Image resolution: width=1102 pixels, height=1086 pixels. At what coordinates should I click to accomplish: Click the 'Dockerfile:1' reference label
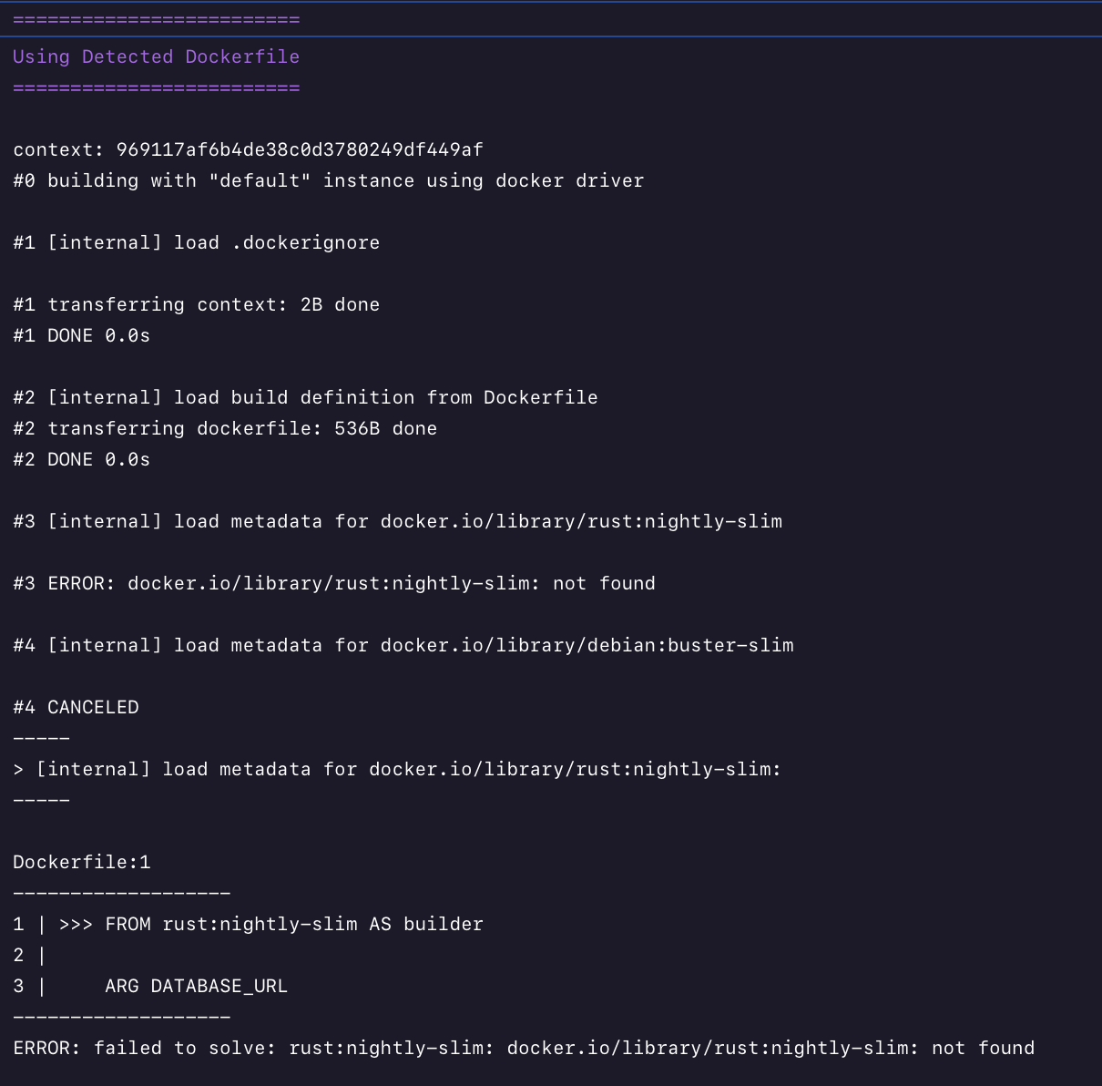81,862
